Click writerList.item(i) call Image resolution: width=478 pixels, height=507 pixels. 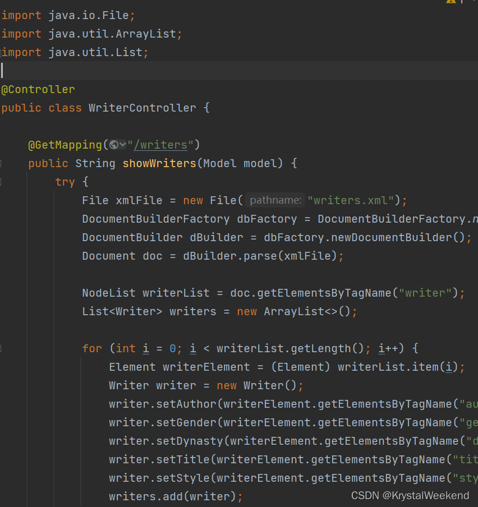[398, 367]
